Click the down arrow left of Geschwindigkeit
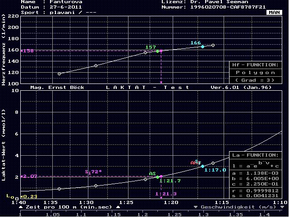Viewport: 289px width, 218px height. click(x=196, y=207)
